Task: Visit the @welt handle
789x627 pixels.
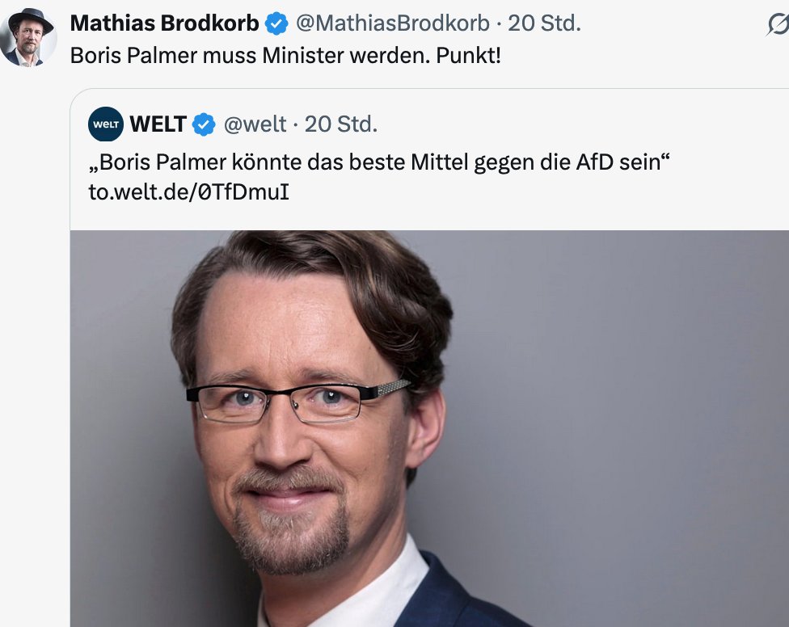Action: (x=255, y=124)
